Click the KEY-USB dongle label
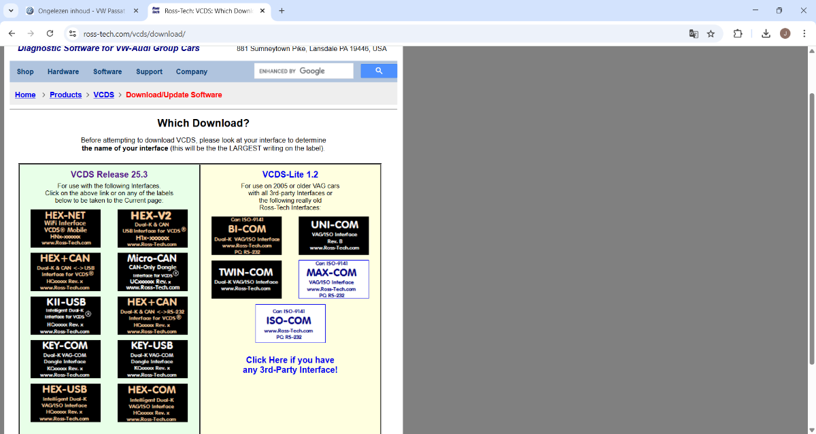This screenshot has height=434, width=816. tap(152, 359)
